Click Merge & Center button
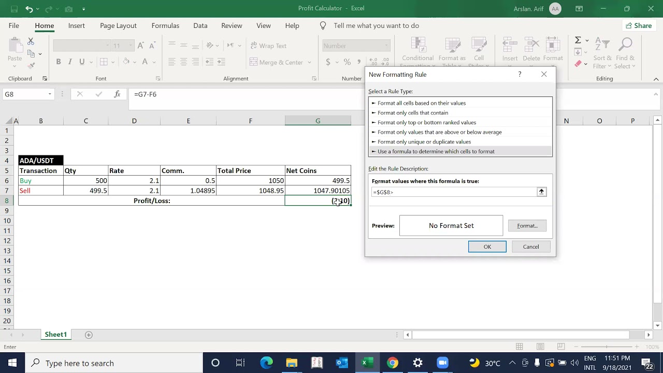 277,62
